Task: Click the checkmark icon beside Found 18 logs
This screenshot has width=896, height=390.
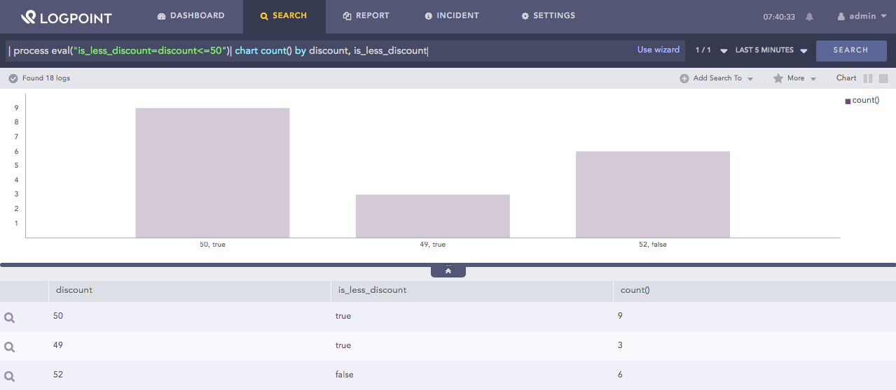Action: 13,78
